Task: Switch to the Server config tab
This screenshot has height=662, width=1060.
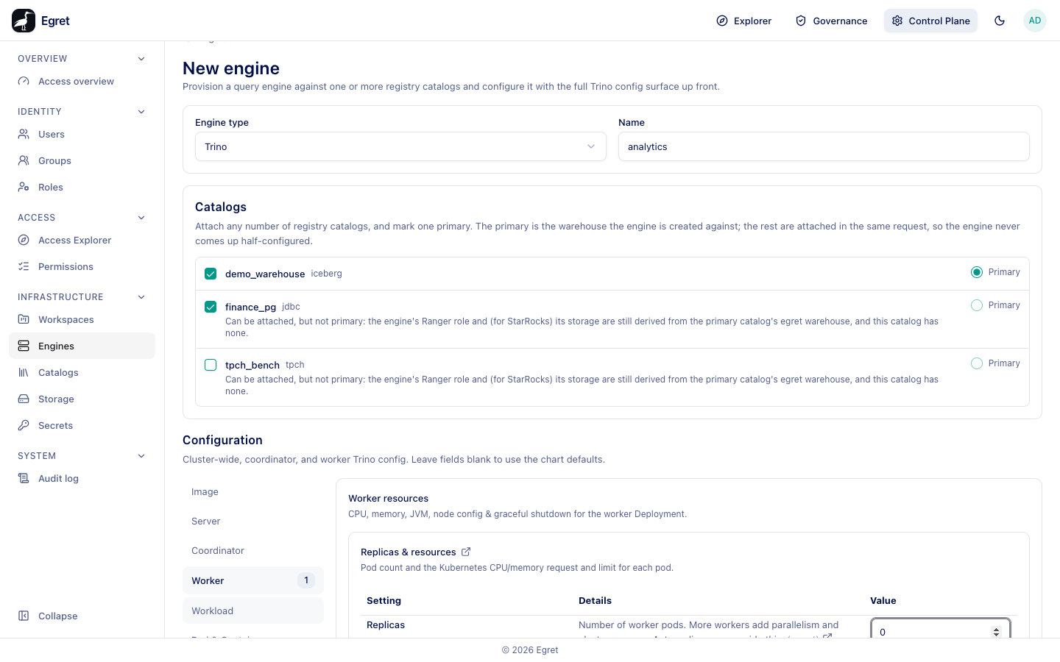Action: tap(253, 522)
